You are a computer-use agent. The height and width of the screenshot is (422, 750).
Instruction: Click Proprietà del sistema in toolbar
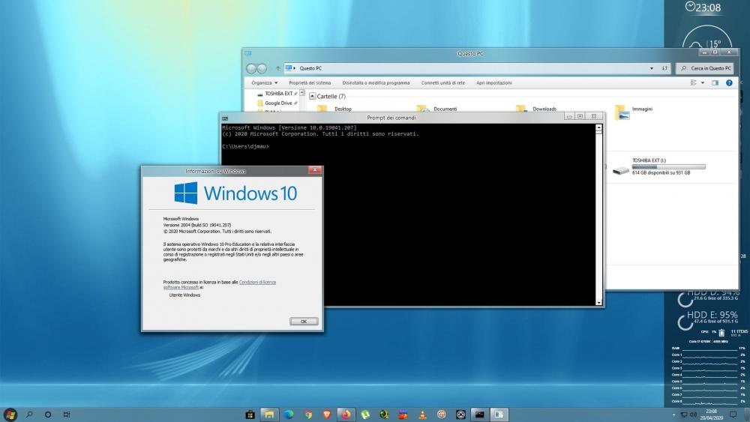point(310,82)
